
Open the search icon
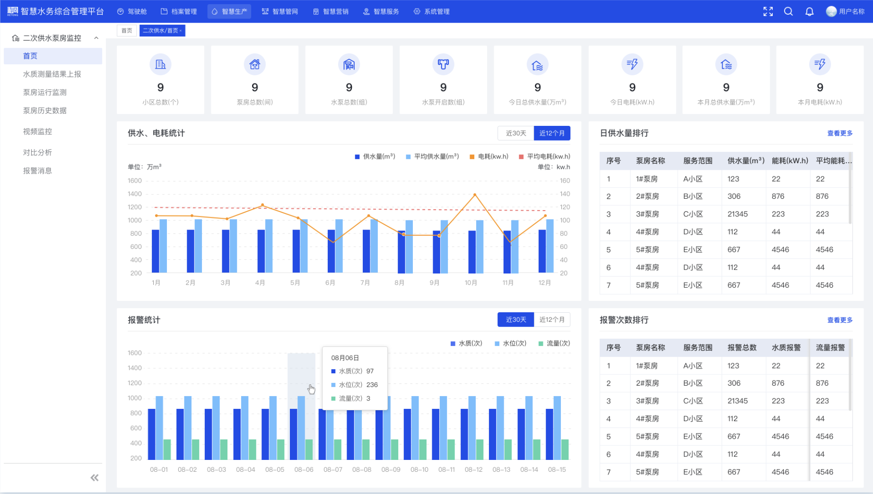pyautogui.click(x=788, y=11)
